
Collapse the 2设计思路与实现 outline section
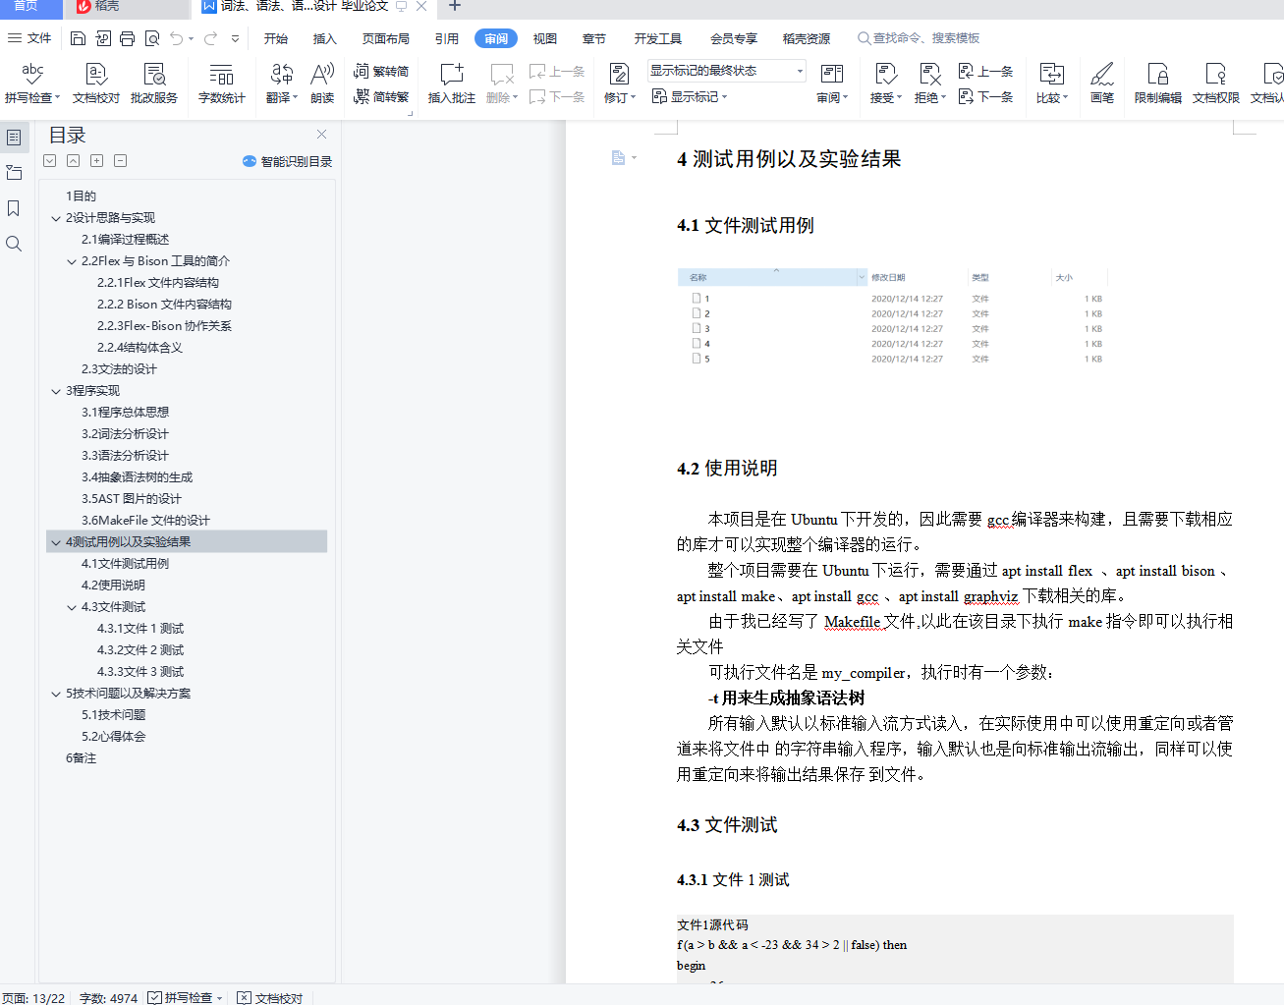56,218
